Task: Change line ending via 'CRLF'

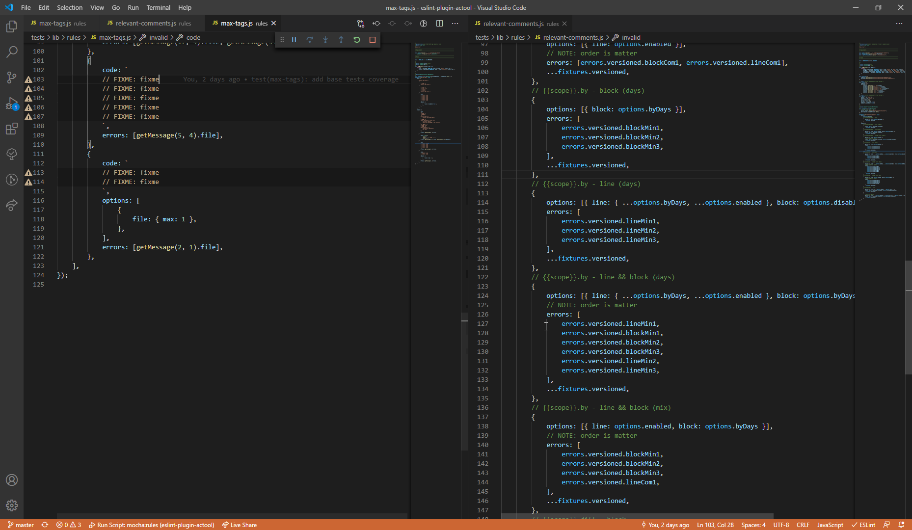Action: 803,525
